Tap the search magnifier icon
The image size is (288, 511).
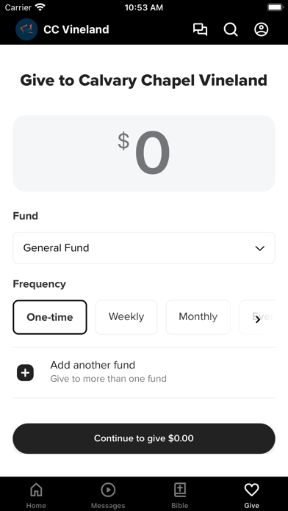click(231, 29)
